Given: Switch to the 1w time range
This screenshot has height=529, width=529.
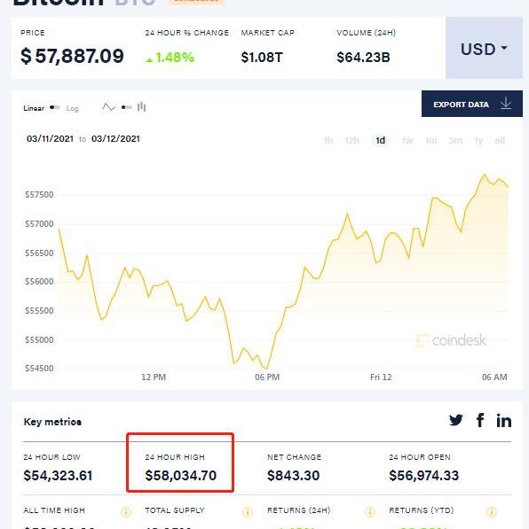Looking at the screenshot, I should 407,140.
